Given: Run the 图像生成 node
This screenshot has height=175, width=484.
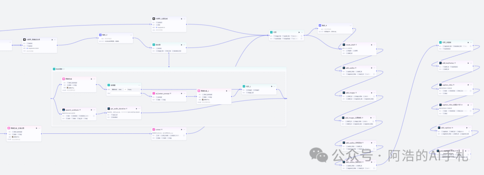Looking at the screenshot, I should click(91, 79).
